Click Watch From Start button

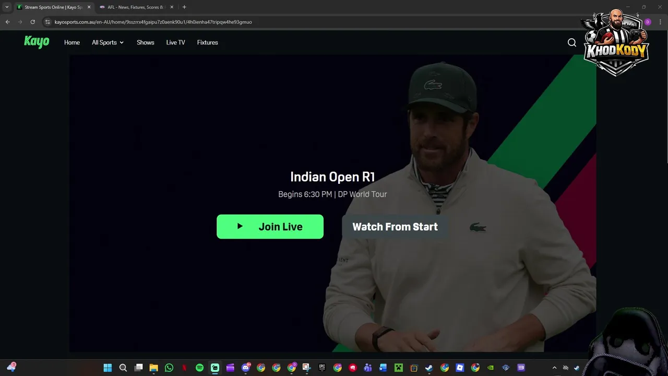[395, 227]
